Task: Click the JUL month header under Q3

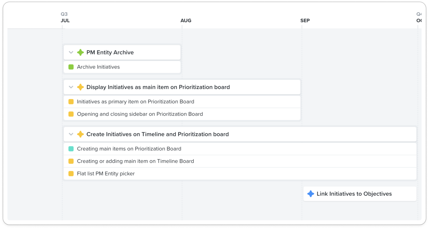Action: click(65, 21)
